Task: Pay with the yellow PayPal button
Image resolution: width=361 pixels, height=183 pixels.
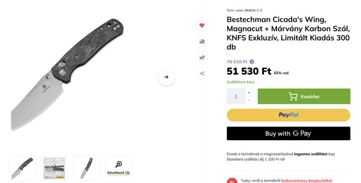Action: click(x=288, y=115)
